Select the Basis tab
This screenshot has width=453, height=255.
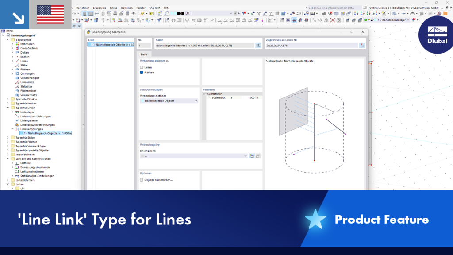[x=144, y=54]
